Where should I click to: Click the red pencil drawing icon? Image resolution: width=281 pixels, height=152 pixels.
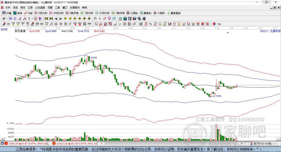click(x=4, y=24)
